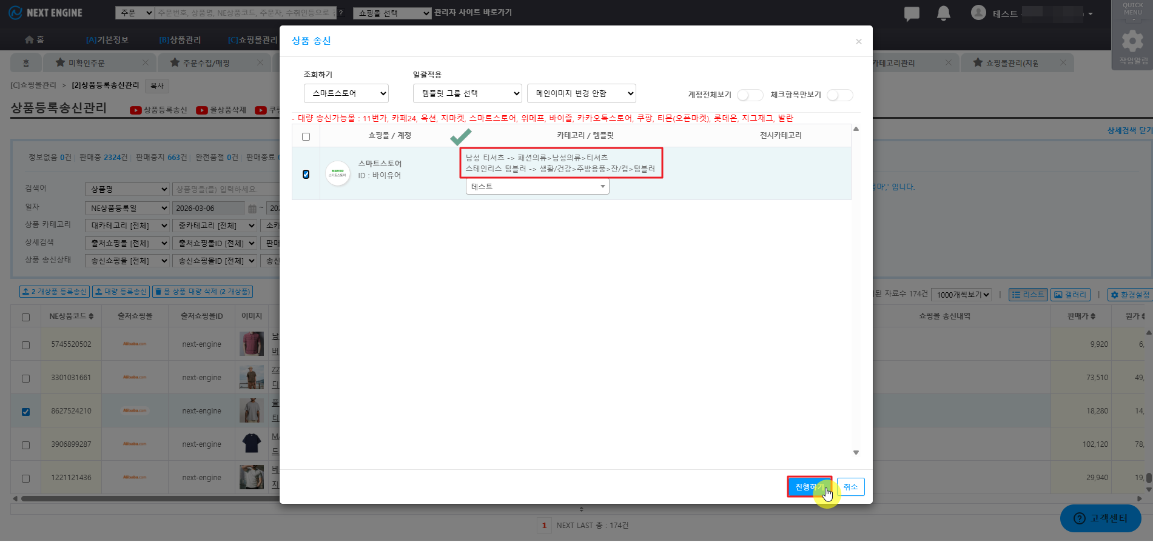Close the 상품 송신 dialog

(858, 42)
